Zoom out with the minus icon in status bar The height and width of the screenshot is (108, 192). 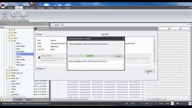[x=172, y=103]
